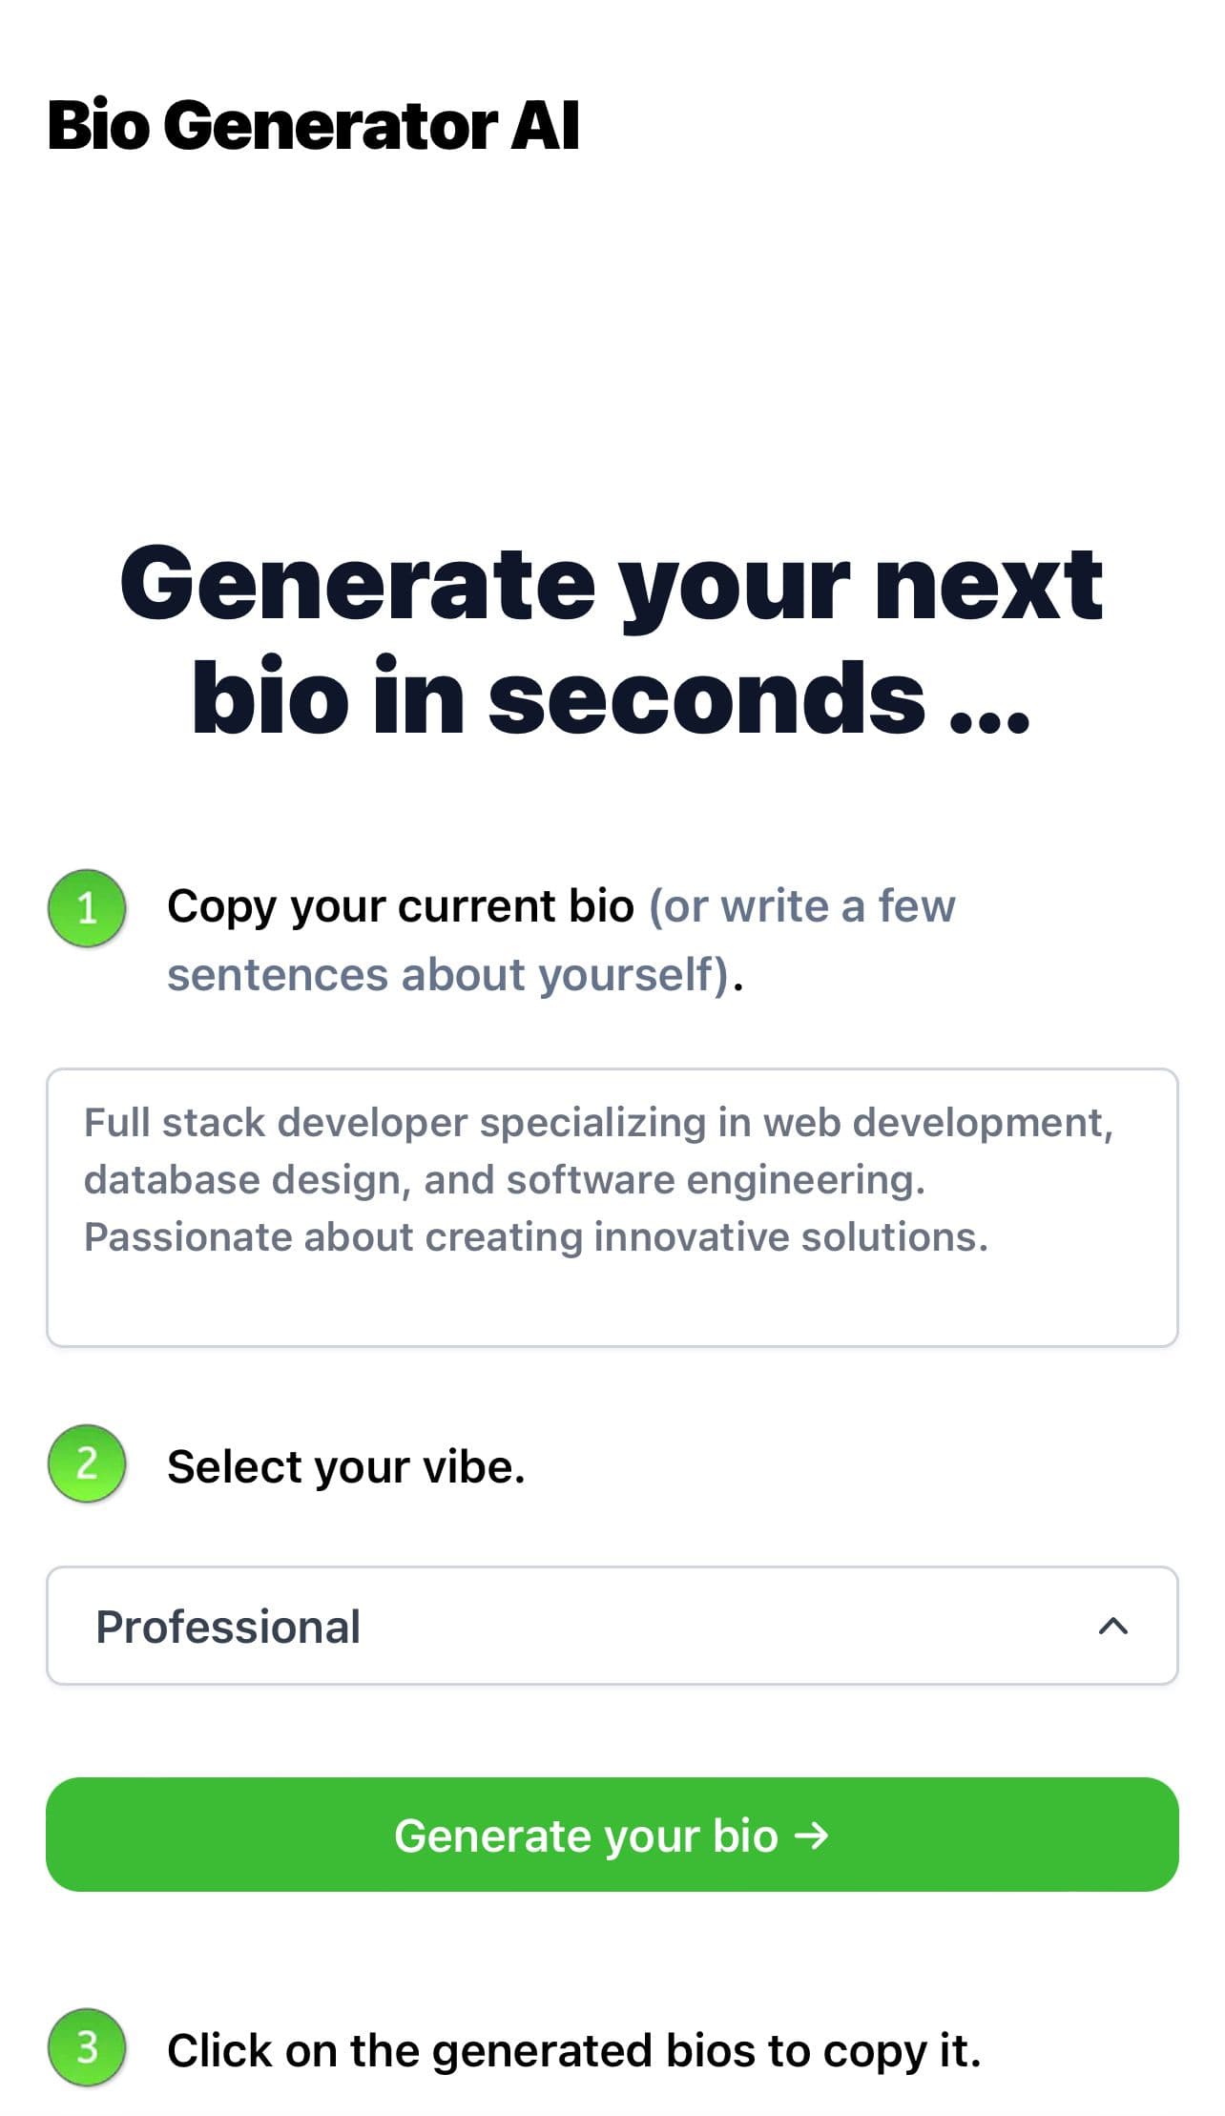Click the 'Generate your next bio' heading
Viewport: 1225px width, 2116px height.
(612, 583)
